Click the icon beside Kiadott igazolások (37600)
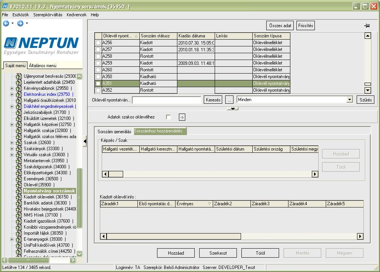 pos(19,221)
